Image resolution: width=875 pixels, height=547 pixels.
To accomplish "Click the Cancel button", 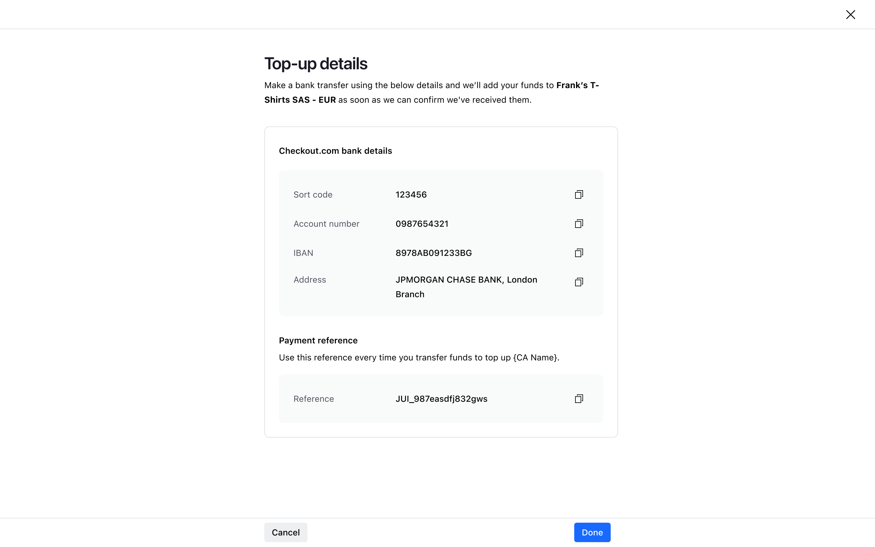I will click(x=286, y=532).
